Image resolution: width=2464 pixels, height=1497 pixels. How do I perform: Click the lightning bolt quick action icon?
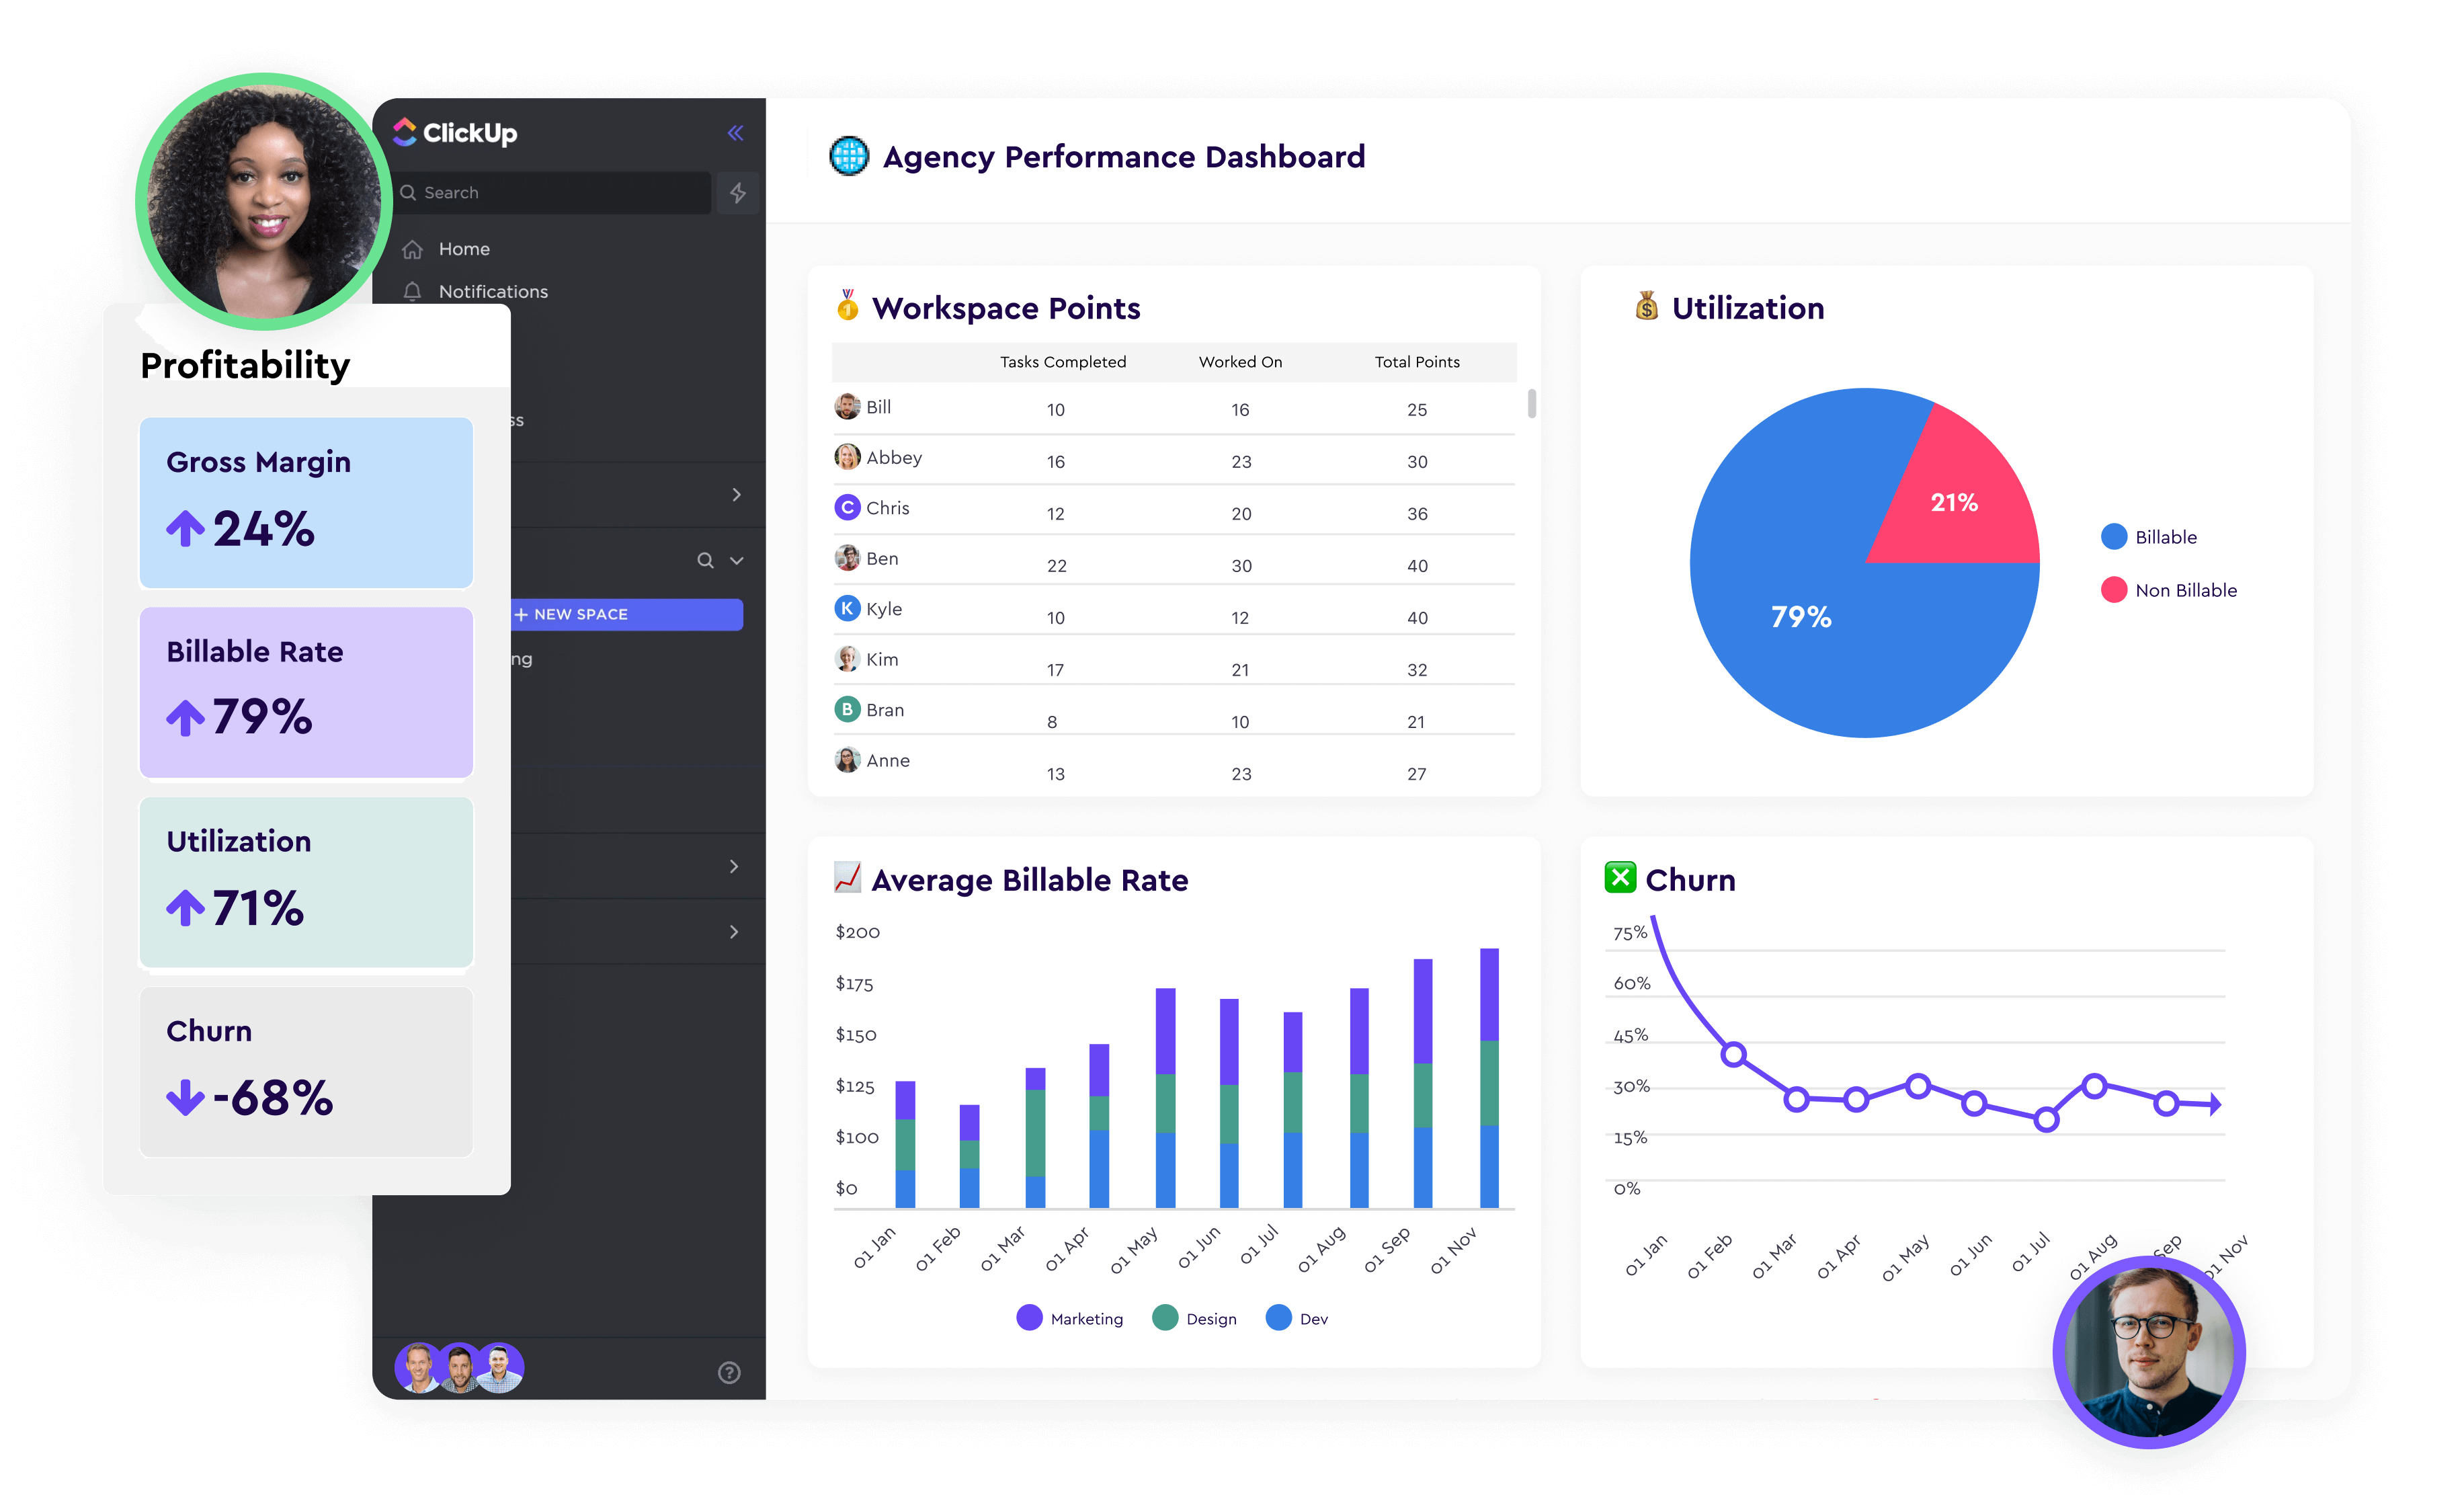click(738, 192)
